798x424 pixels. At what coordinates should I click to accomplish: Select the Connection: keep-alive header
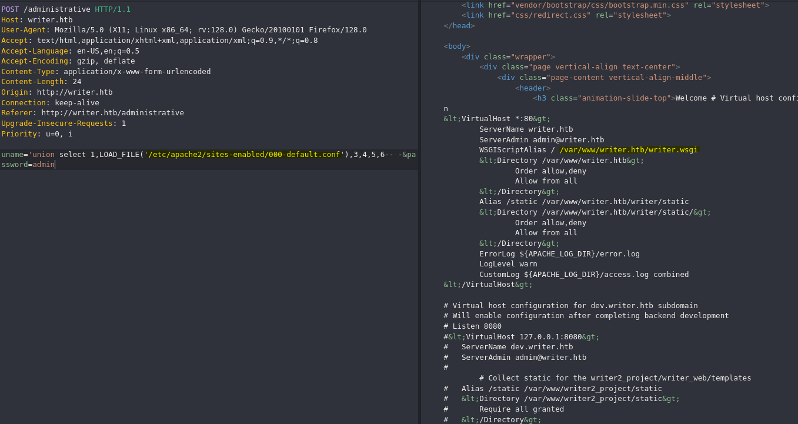click(x=50, y=103)
